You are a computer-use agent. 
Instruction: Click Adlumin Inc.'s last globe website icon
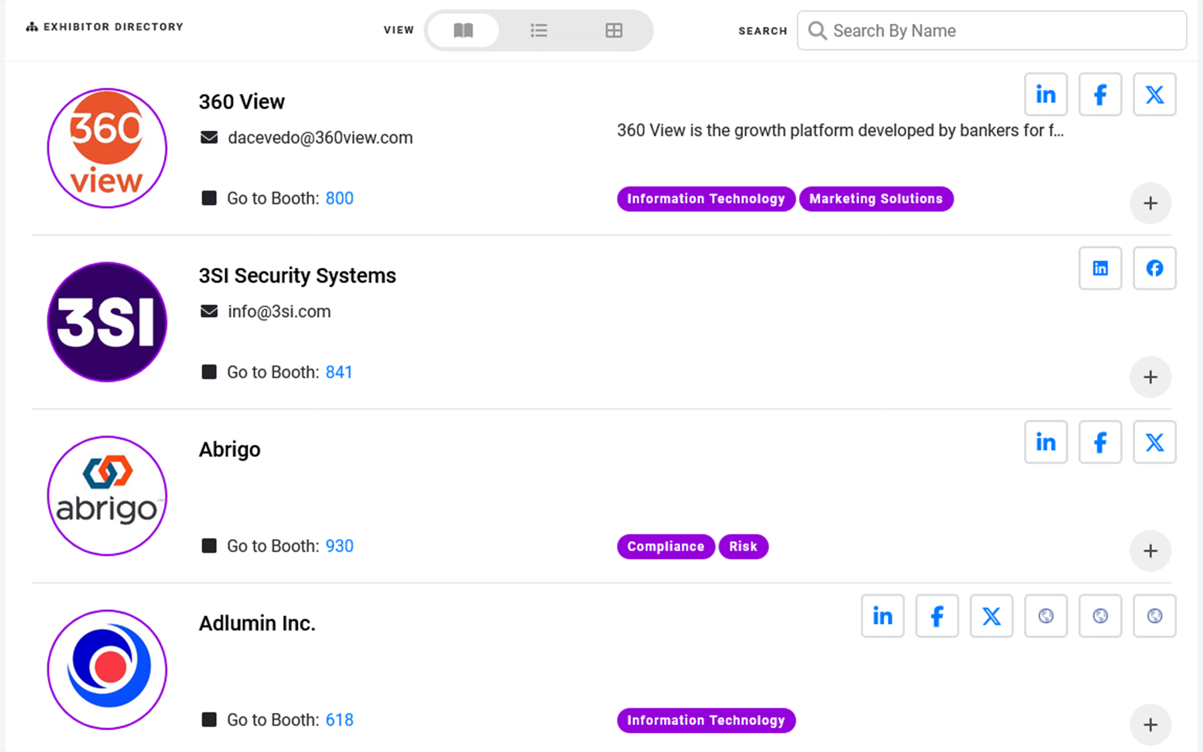pos(1154,616)
